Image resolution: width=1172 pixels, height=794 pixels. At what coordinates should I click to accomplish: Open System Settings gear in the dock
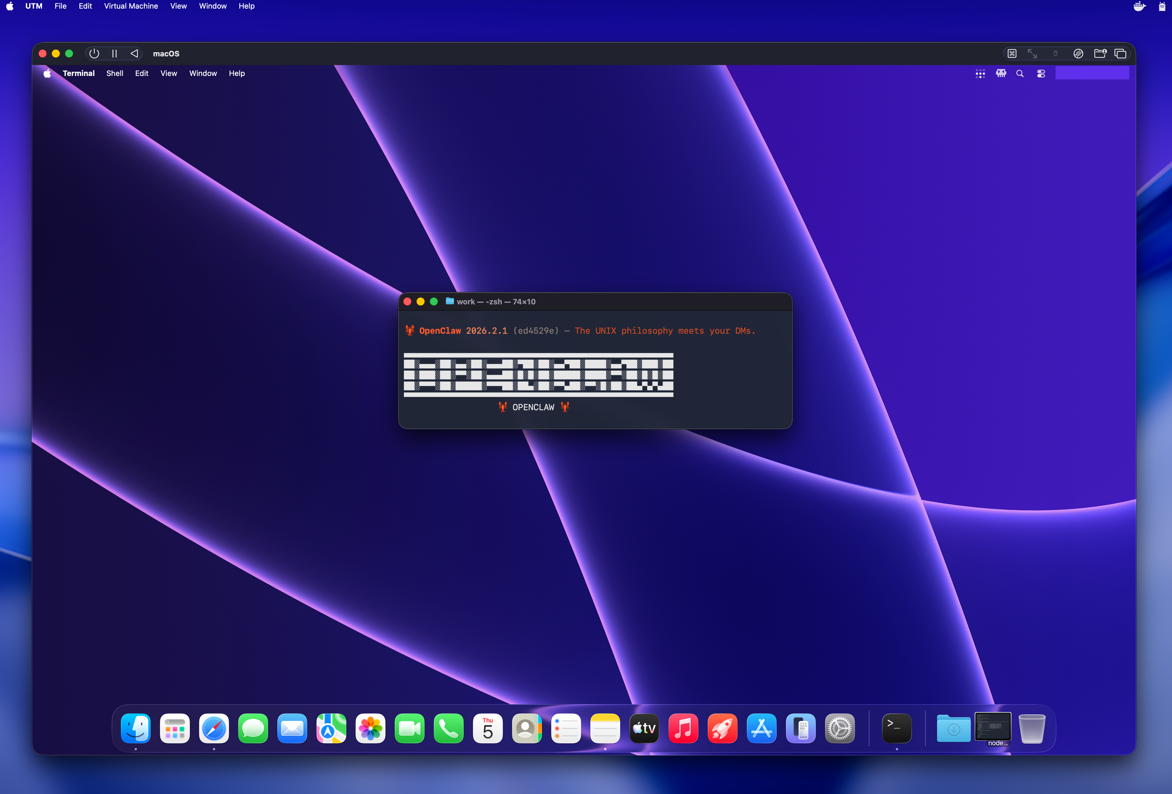(840, 728)
